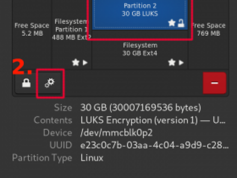Click star icon in Partition 1 Ext2 block
This screenshot has height=178, width=237.
coord(76,62)
